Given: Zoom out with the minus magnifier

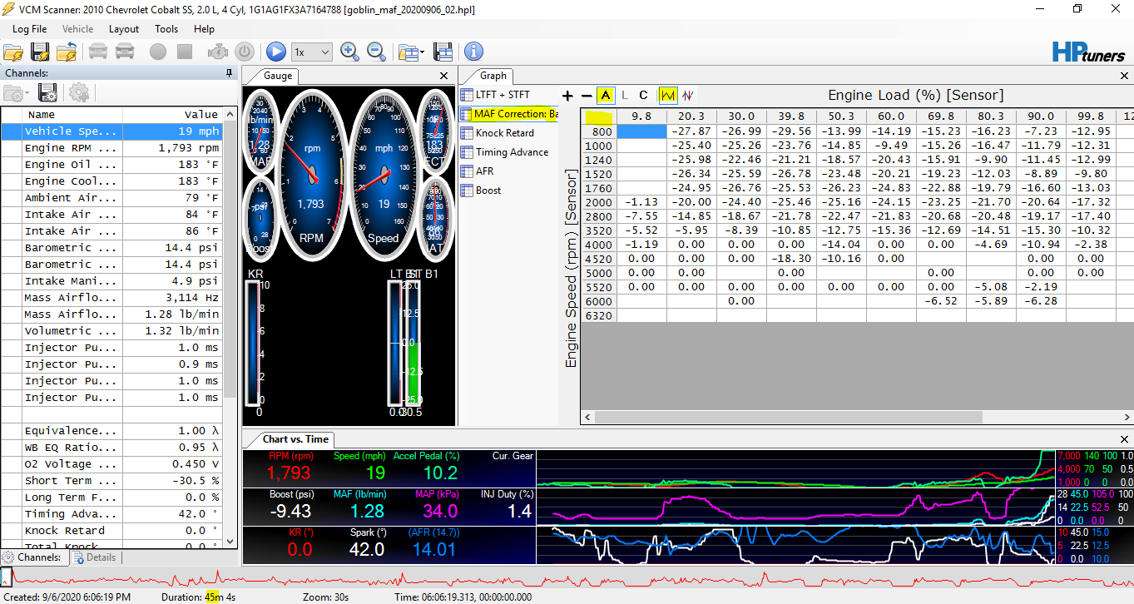Looking at the screenshot, I should 377,52.
